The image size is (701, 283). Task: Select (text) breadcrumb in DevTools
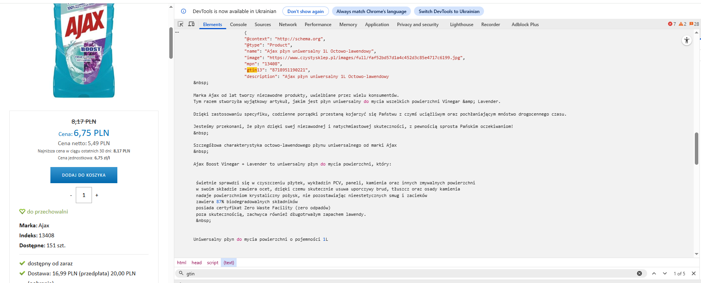(229, 263)
